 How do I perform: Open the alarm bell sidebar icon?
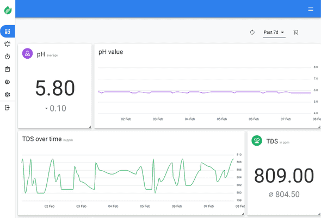tap(8, 44)
